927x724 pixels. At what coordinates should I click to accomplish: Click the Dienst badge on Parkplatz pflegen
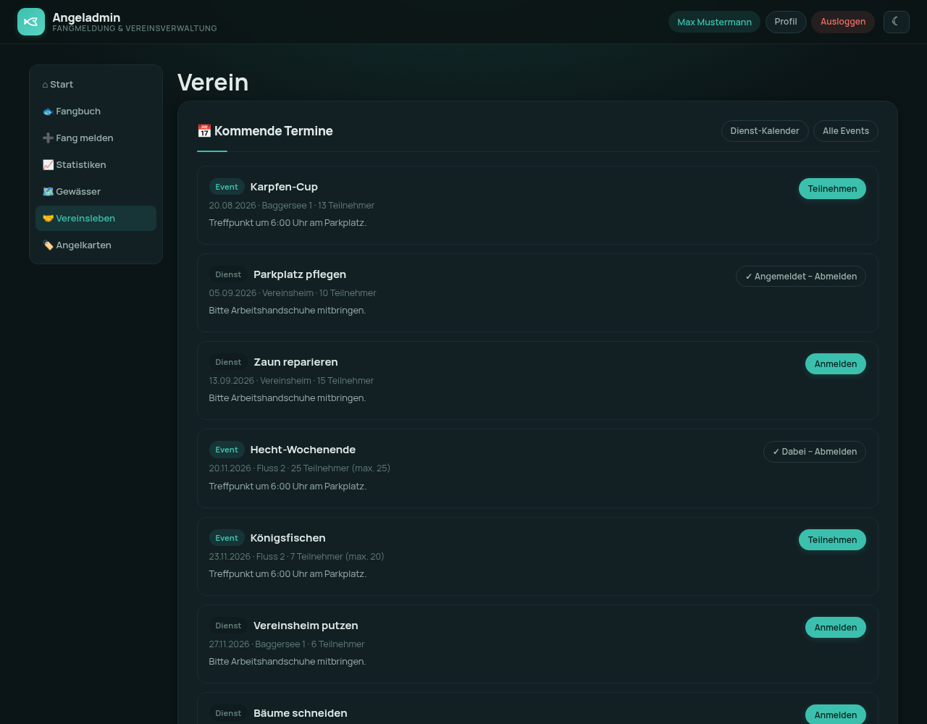[x=228, y=274]
